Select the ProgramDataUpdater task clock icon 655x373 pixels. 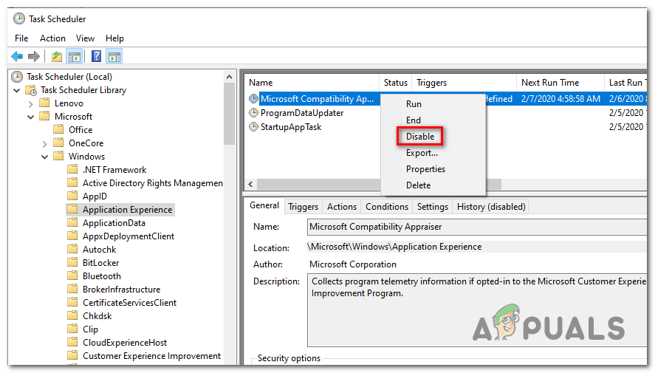[253, 113]
